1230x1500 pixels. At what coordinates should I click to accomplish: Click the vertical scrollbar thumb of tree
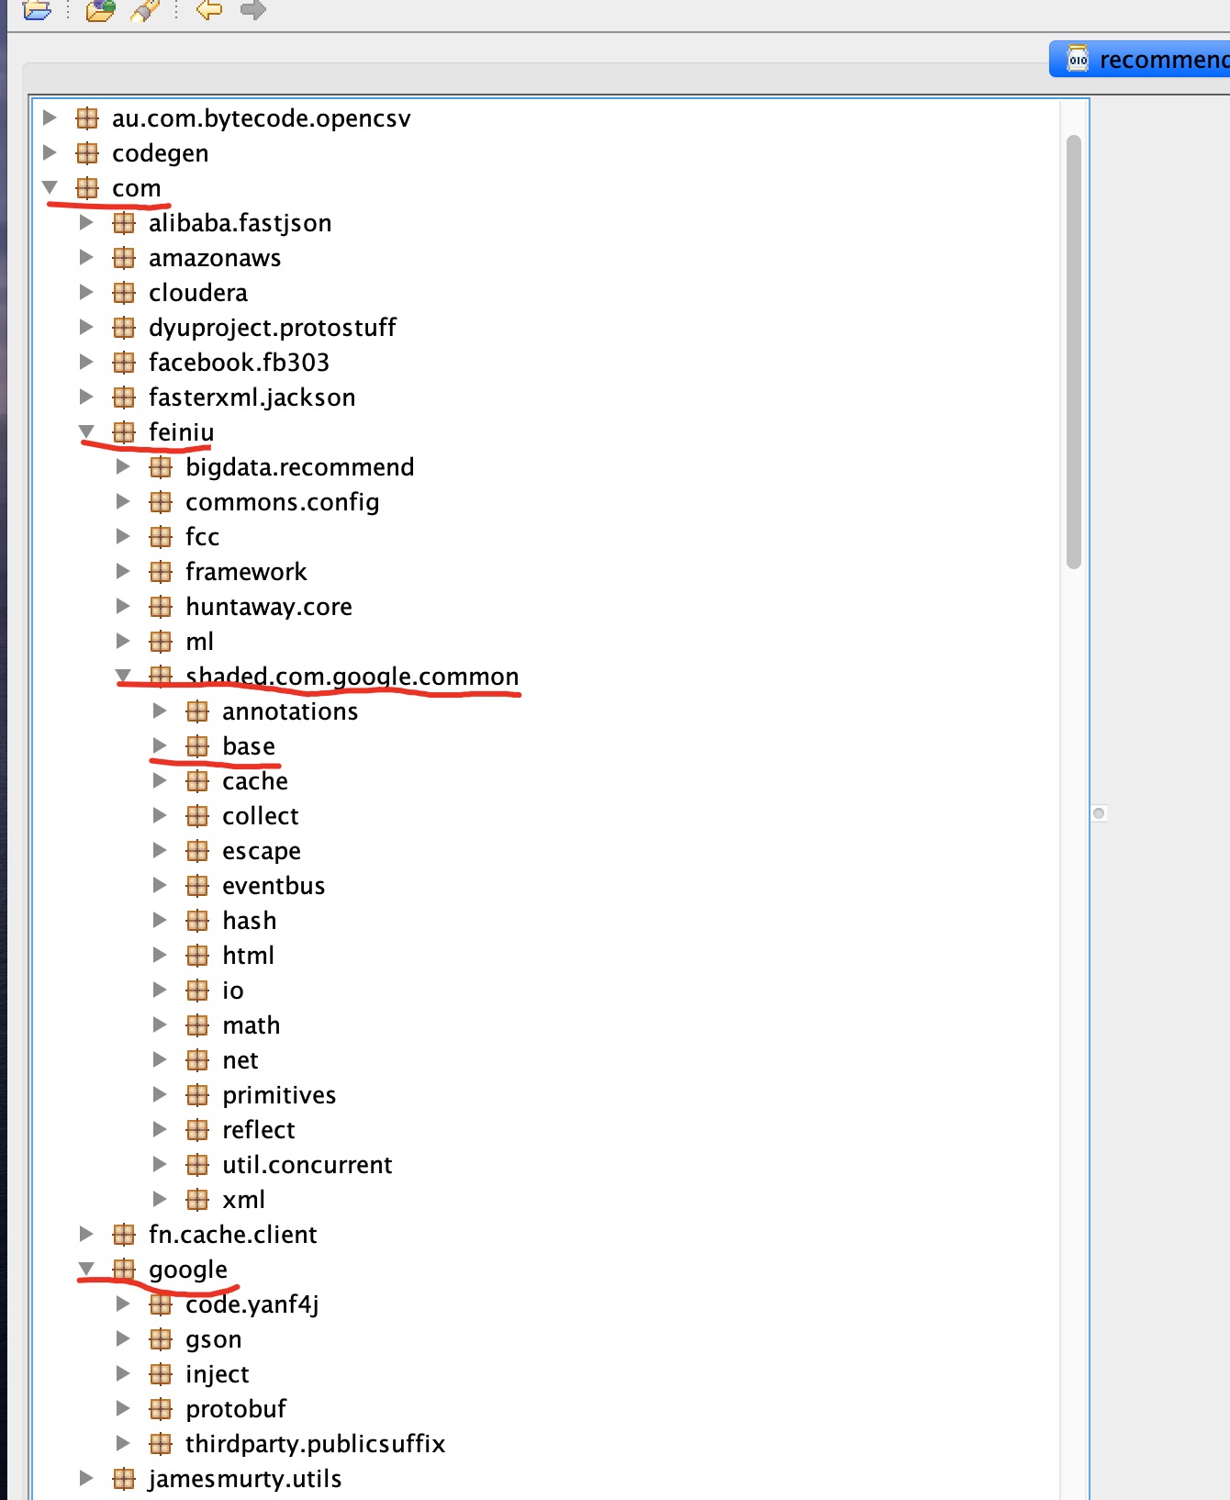[x=1074, y=353]
